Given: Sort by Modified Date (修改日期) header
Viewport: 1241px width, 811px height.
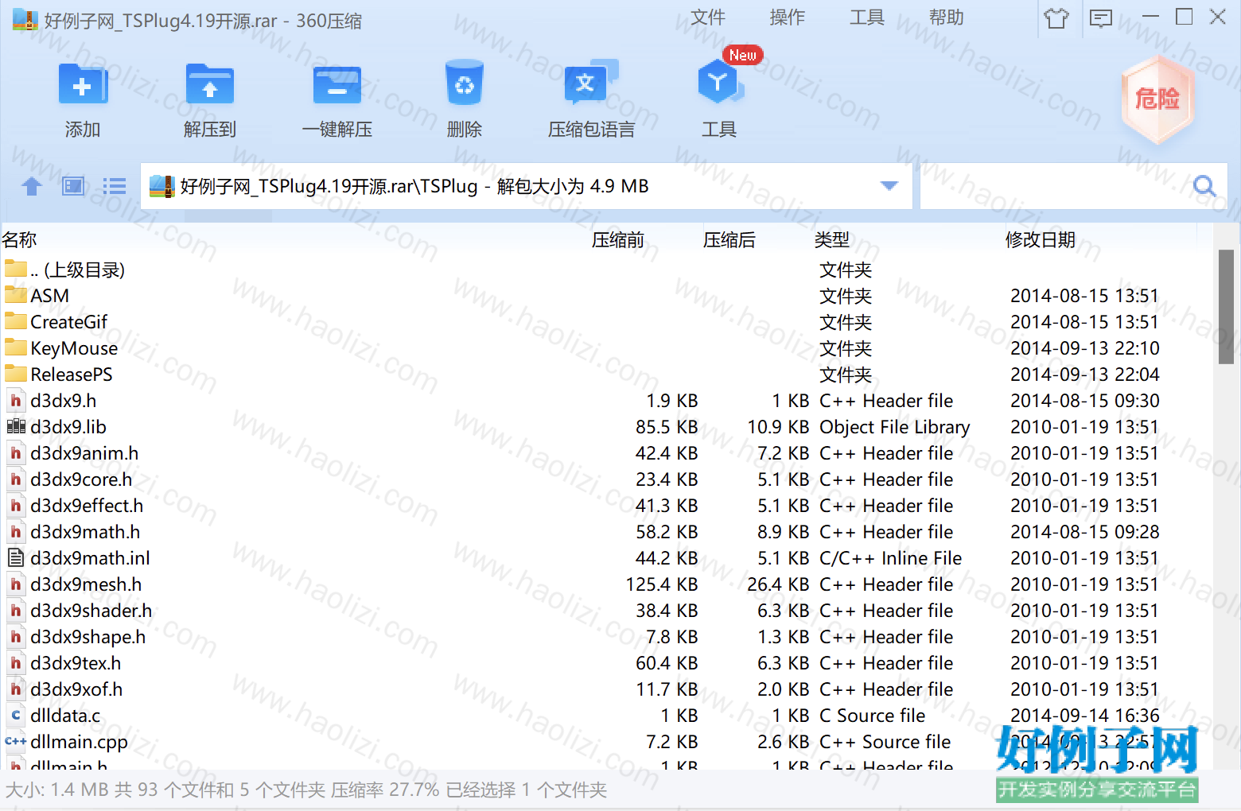Looking at the screenshot, I should (1041, 239).
